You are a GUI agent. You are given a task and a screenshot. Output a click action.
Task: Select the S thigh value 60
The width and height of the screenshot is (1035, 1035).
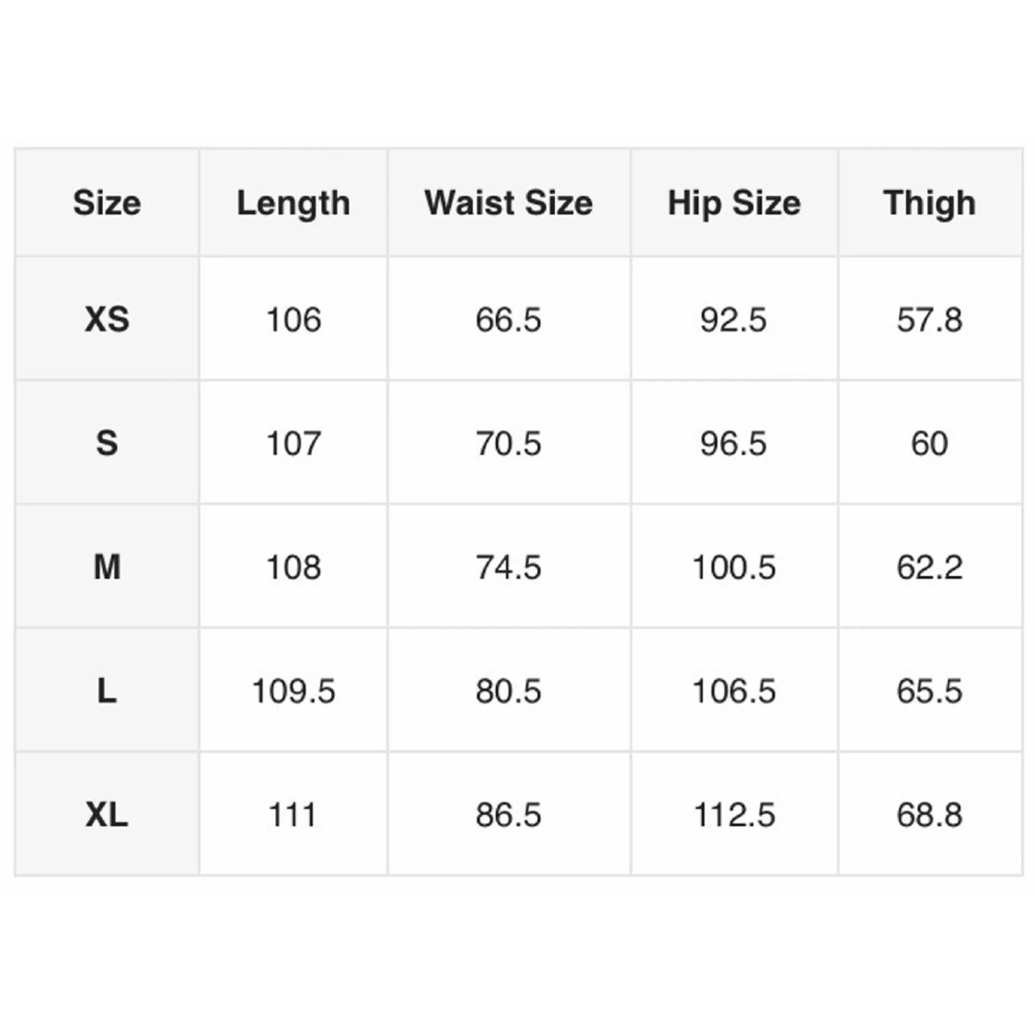(x=929, y=443)
